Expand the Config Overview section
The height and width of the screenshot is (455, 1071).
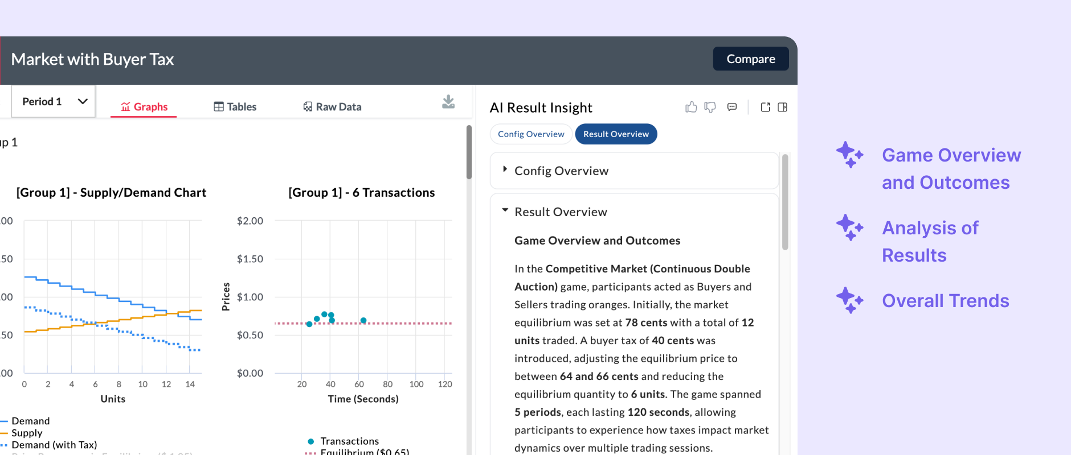[634, 171]
